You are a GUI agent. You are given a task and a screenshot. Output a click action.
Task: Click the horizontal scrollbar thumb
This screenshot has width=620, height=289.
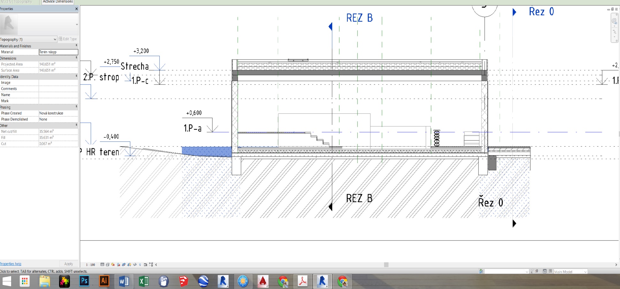tap(386, 265)
